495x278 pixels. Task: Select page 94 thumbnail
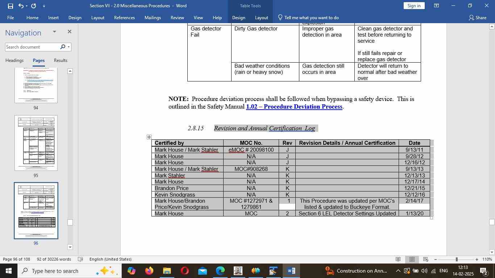point(36,85)
